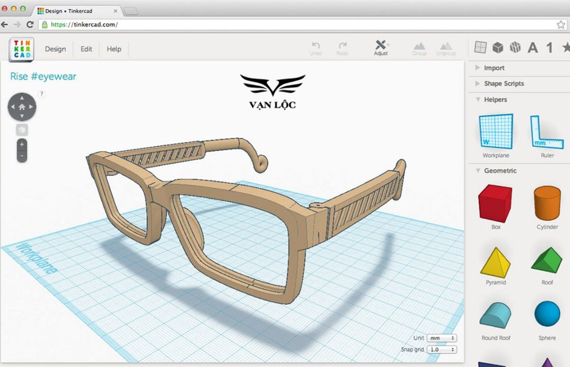Click the Home view button

click(22, 106)
